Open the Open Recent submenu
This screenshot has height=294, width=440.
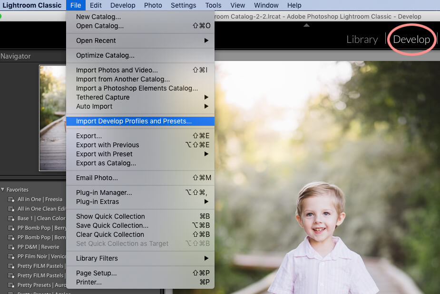(96, 41)
